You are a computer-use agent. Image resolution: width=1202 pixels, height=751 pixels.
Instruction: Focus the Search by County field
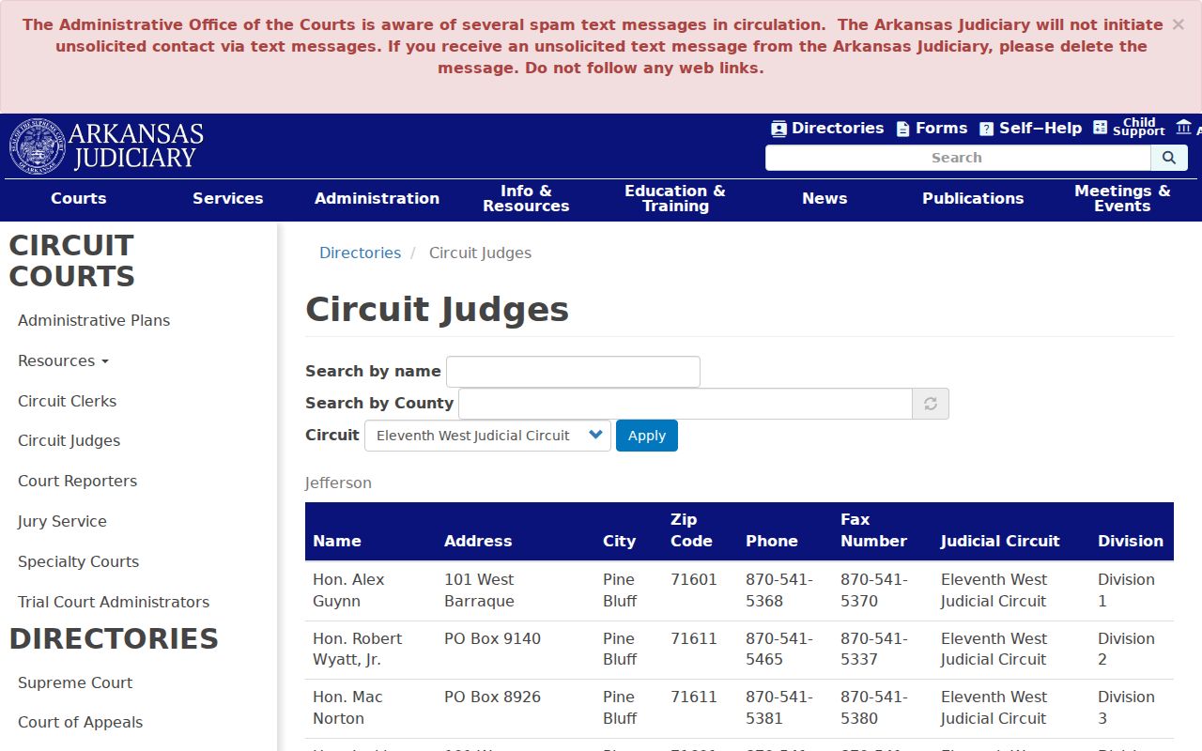point(686,404)
